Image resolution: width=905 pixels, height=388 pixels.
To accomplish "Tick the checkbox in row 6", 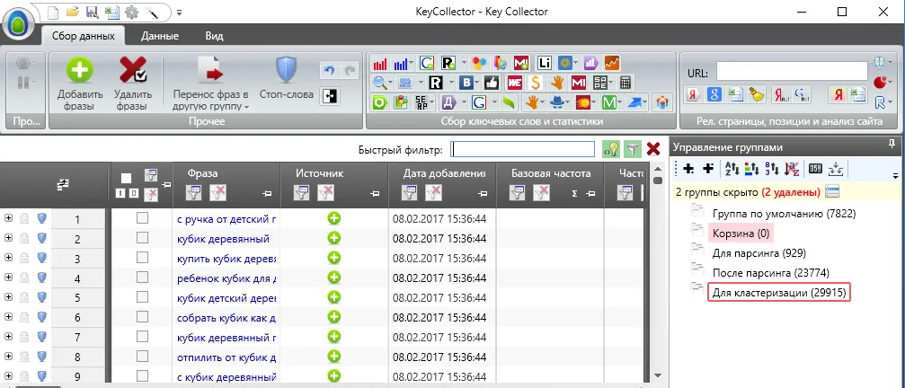I will tap(142, 316).
